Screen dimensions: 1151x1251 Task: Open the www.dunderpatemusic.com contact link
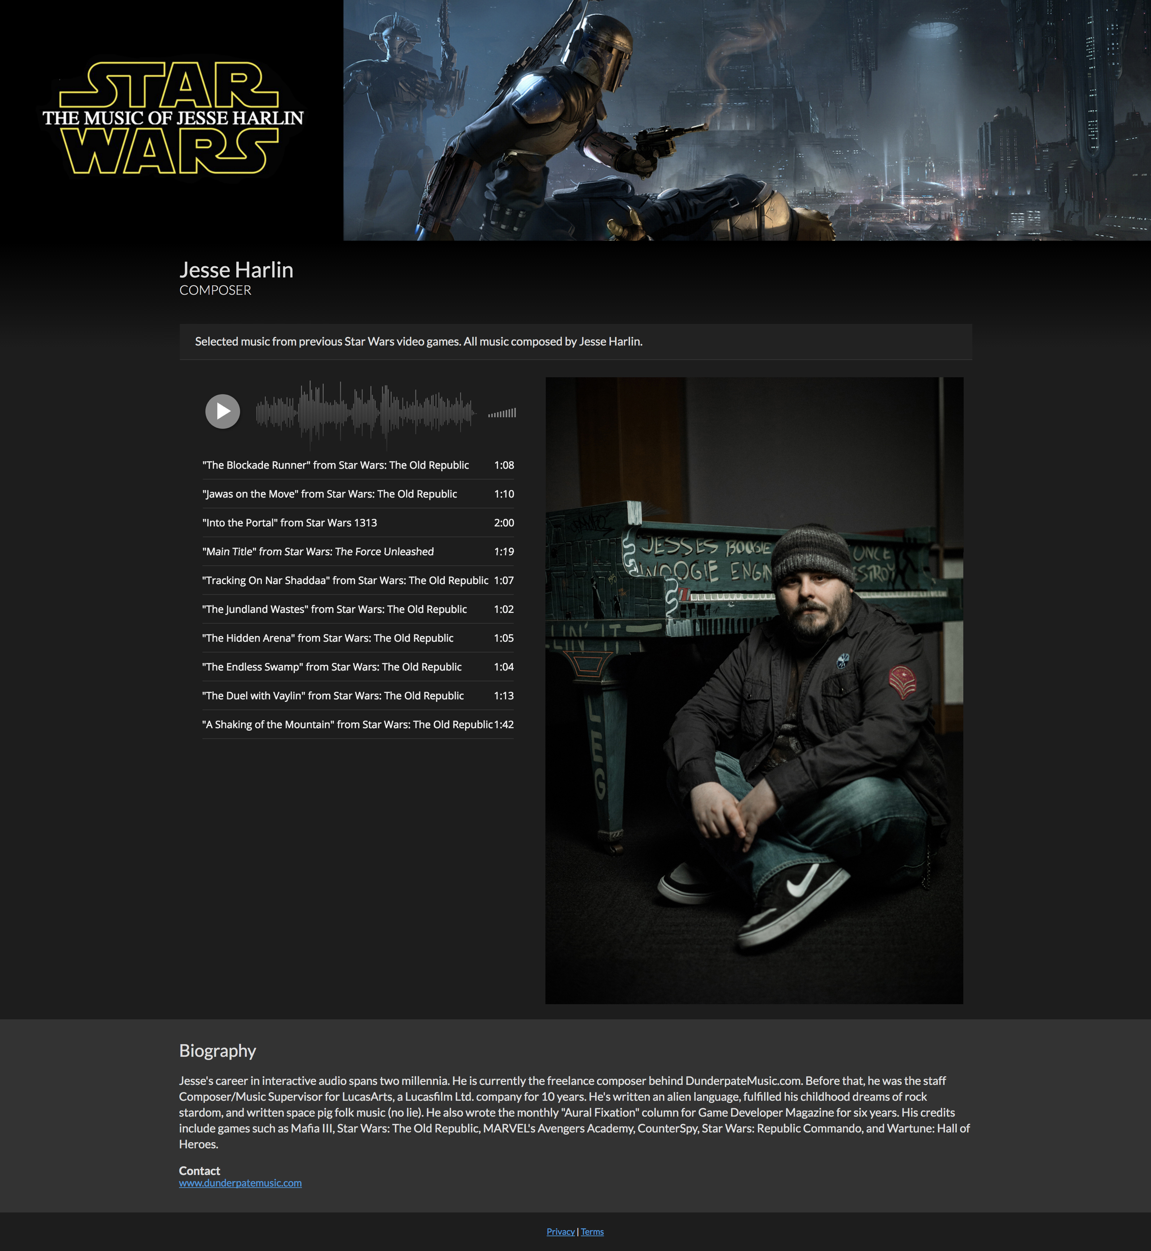tap(240, 1183)
